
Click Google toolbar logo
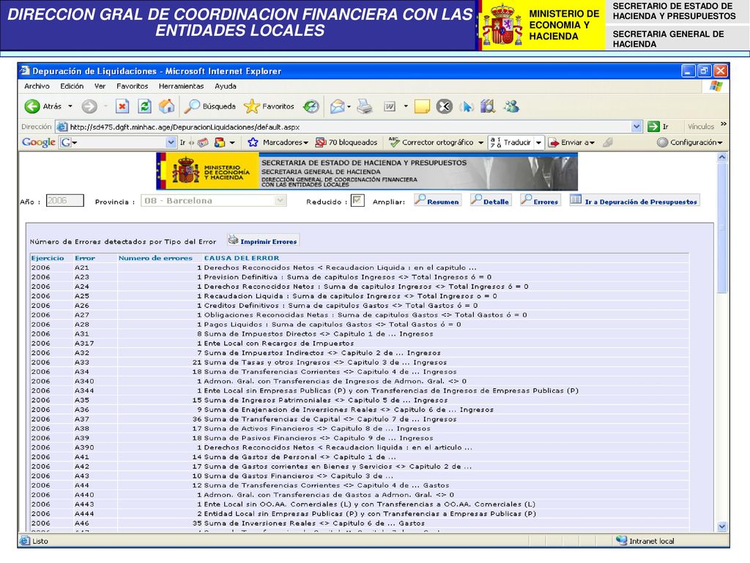[x=39, y=142]
